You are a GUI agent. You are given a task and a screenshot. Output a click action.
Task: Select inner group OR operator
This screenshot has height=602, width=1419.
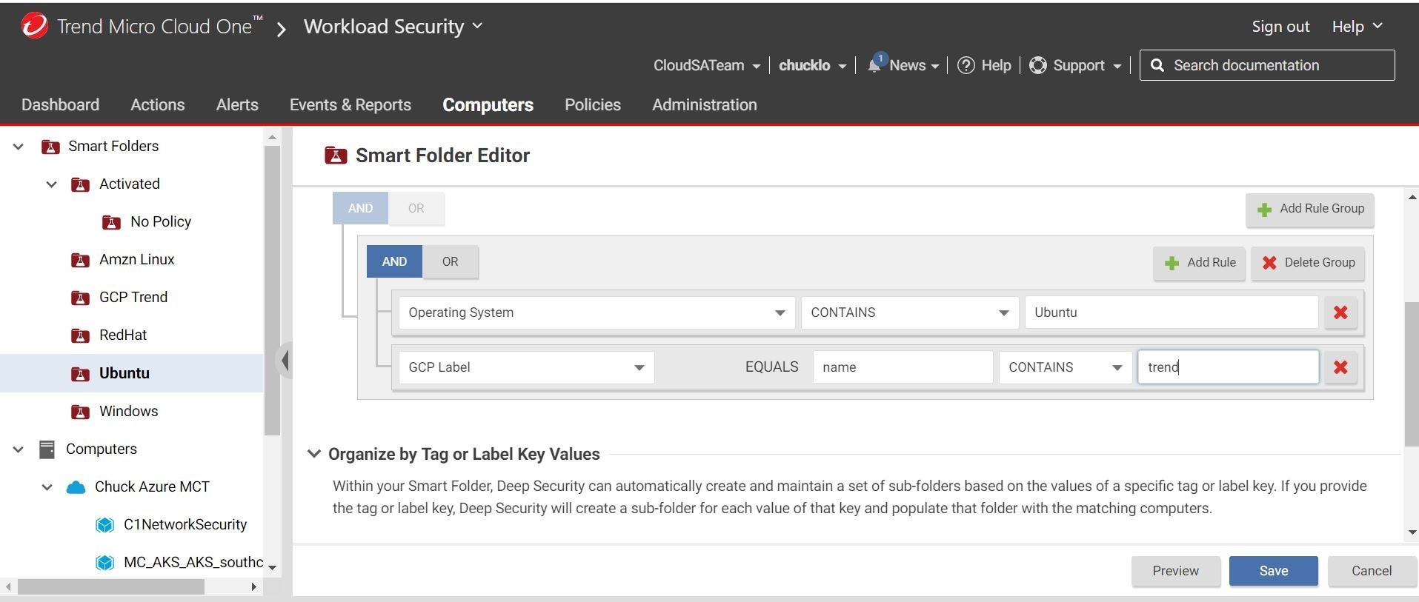(x=451, y=261)
